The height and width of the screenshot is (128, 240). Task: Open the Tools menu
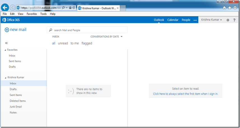(43, 14)
